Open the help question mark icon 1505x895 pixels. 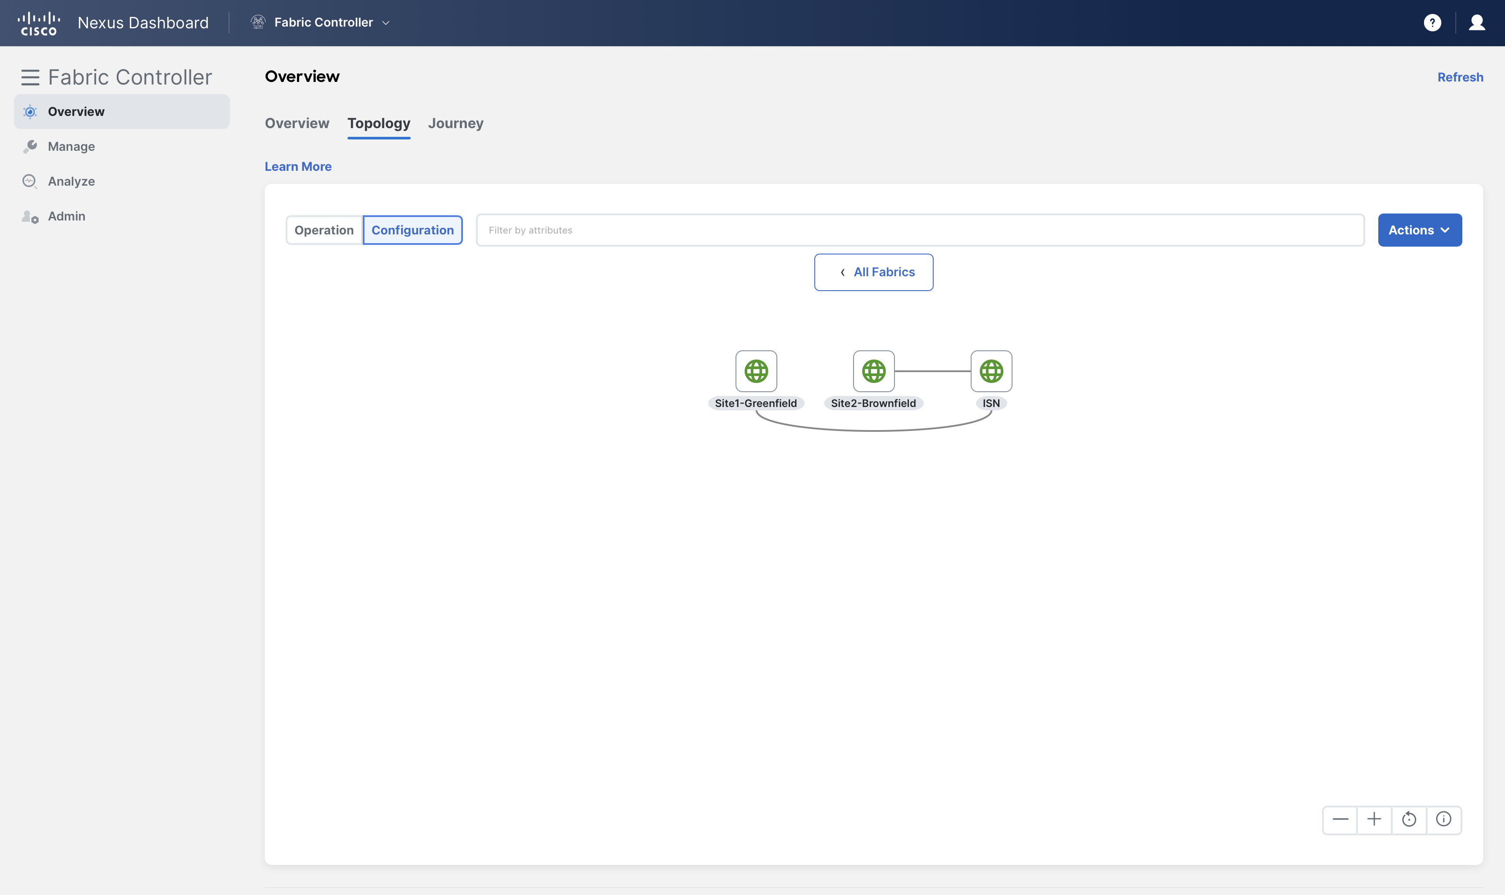[1432, 23]
